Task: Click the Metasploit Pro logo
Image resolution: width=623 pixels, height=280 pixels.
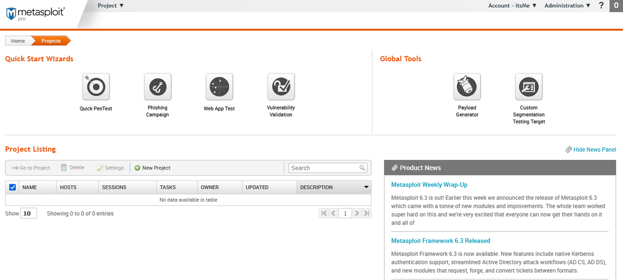Action: click(x=36, y=14)
